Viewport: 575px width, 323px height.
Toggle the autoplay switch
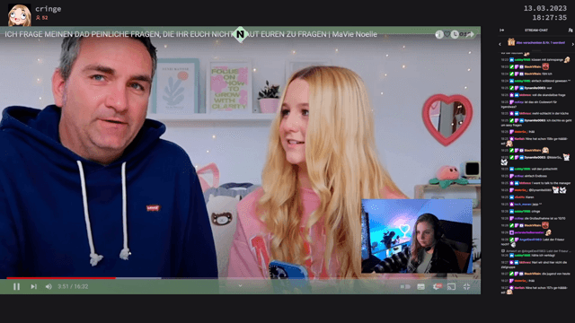[x=405, y=287]
